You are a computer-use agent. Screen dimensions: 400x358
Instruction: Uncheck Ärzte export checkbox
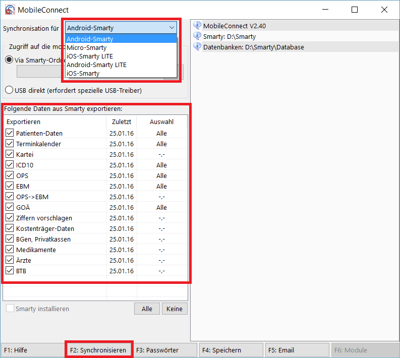pos(10,260)
